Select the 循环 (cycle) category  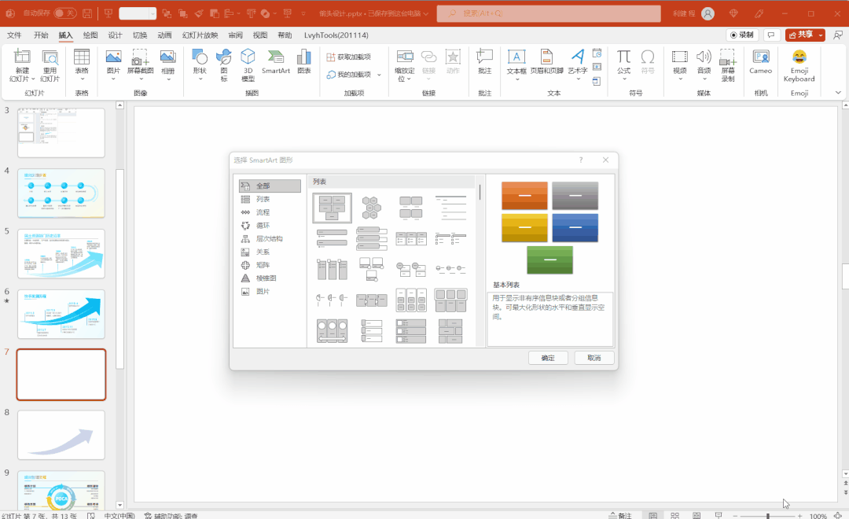click(x=270, y=226)
